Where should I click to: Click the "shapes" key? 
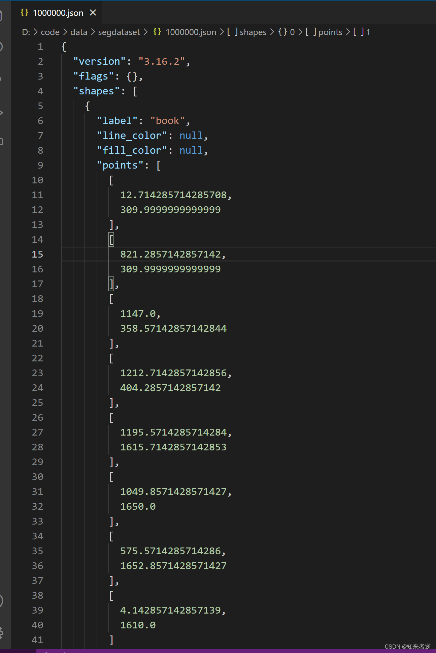pos(96,91)
